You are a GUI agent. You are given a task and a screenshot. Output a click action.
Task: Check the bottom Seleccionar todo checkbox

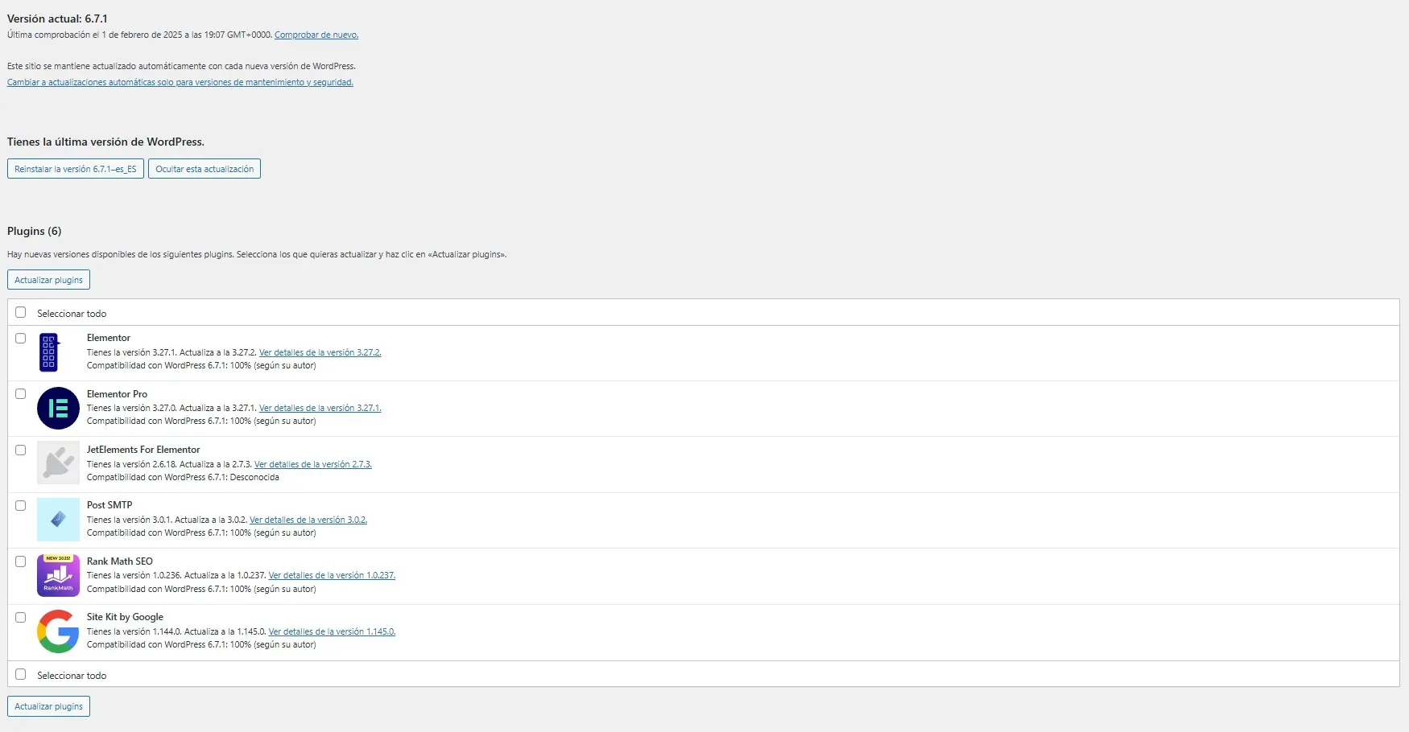click(21, 674)
